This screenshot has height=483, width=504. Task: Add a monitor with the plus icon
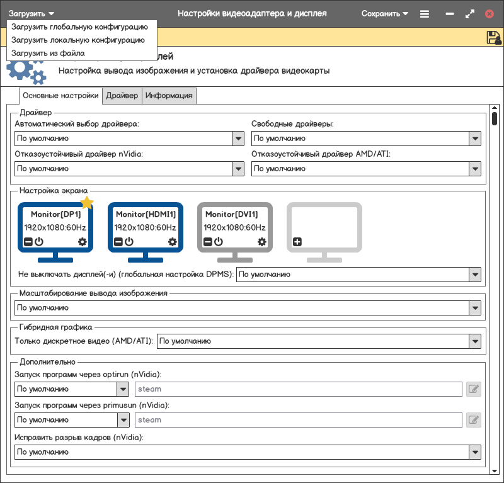(297, 242)
